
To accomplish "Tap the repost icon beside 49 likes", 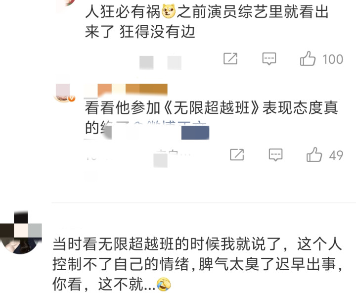I will pyautogui.click(x=237, y=155).
